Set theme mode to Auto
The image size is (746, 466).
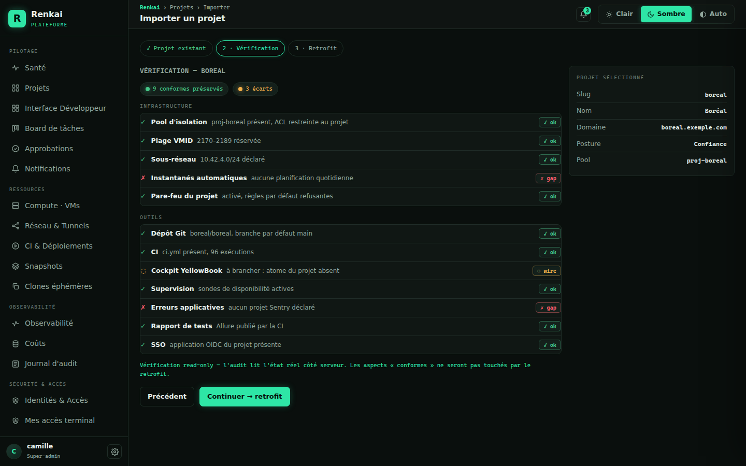coord(713,14)
